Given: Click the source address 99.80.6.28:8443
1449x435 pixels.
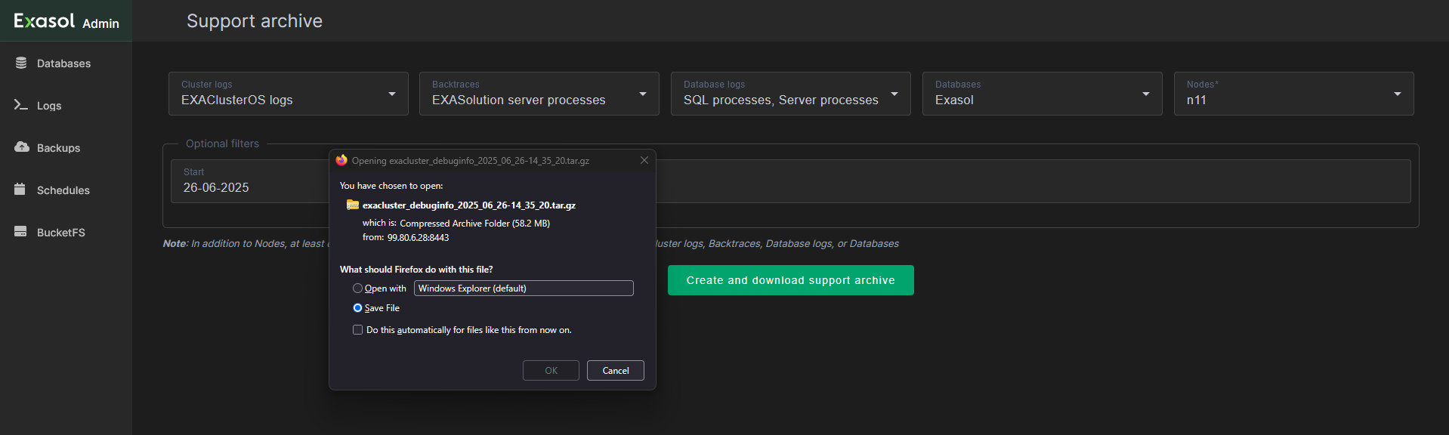Looking at the screenshot, I should (418, 238).
